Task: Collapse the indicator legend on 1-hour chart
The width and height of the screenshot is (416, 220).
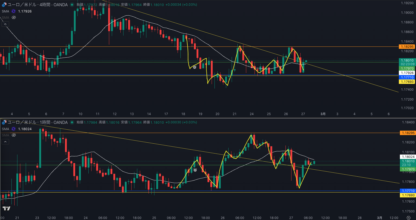Action: pyautogui.click(x=5, y=142)
